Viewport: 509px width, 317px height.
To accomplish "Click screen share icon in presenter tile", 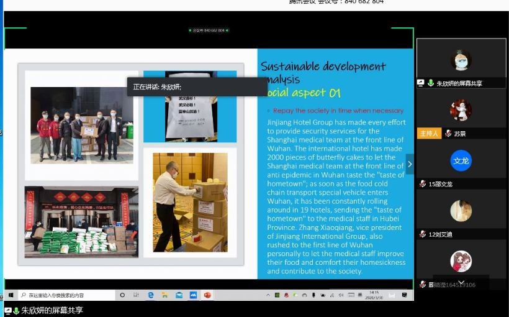I will pyautogui.click(x=421, y=83).
